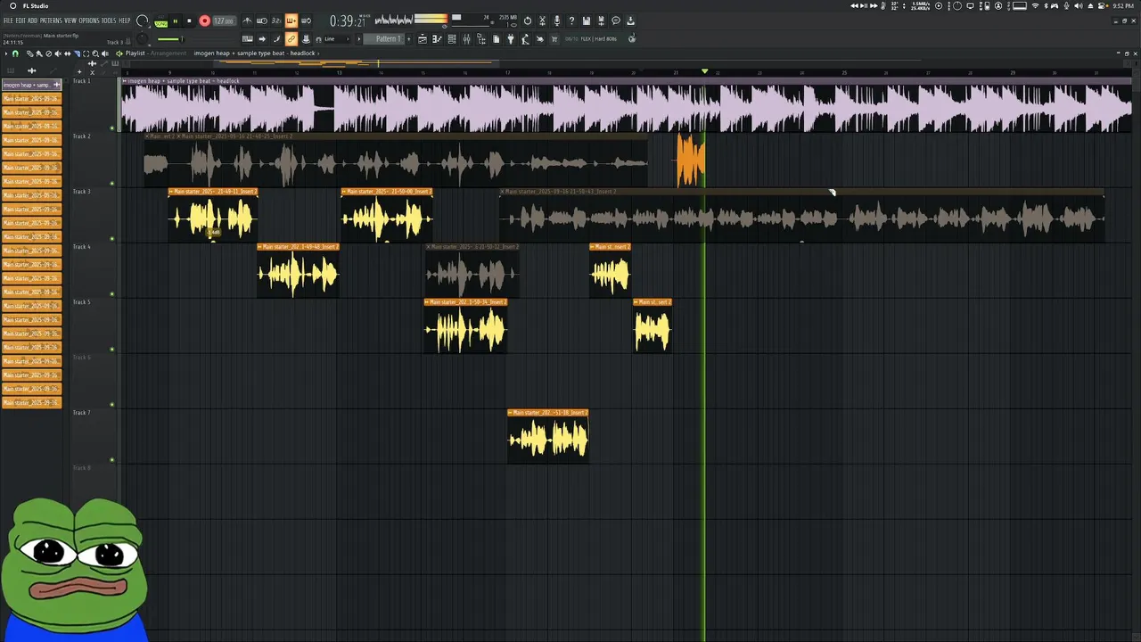1141x642 pixels.
Task: Open the Line snap dropdown
Action: (x=337, y=39)
